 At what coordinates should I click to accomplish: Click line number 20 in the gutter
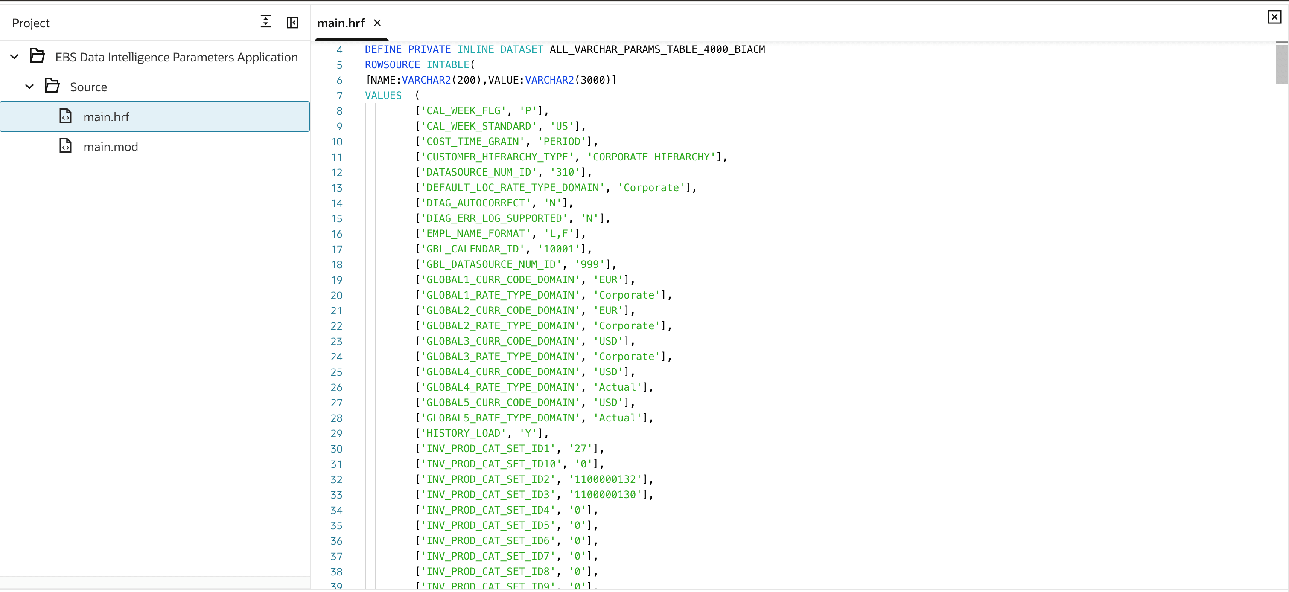[x=337, y=295]
